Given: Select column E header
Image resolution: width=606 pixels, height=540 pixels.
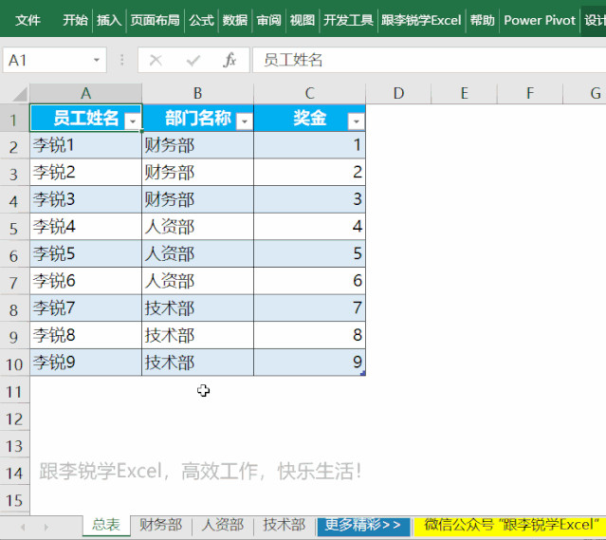Looking at the screenshot, I should [x=464, y=93].
